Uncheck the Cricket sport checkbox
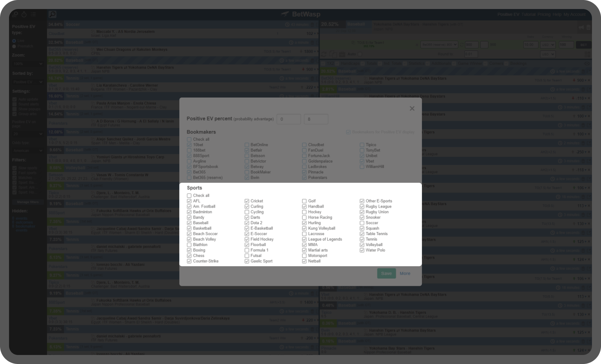The height and width of the screenshot is (364, 601). point(247,201)
